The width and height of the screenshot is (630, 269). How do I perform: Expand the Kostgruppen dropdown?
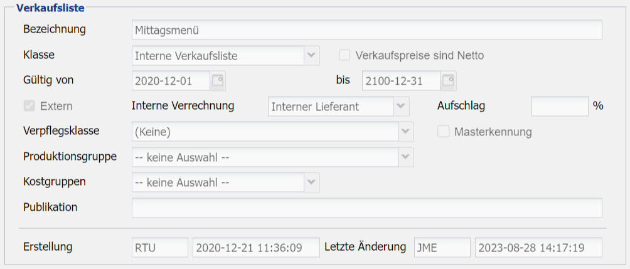pos(312,182)
